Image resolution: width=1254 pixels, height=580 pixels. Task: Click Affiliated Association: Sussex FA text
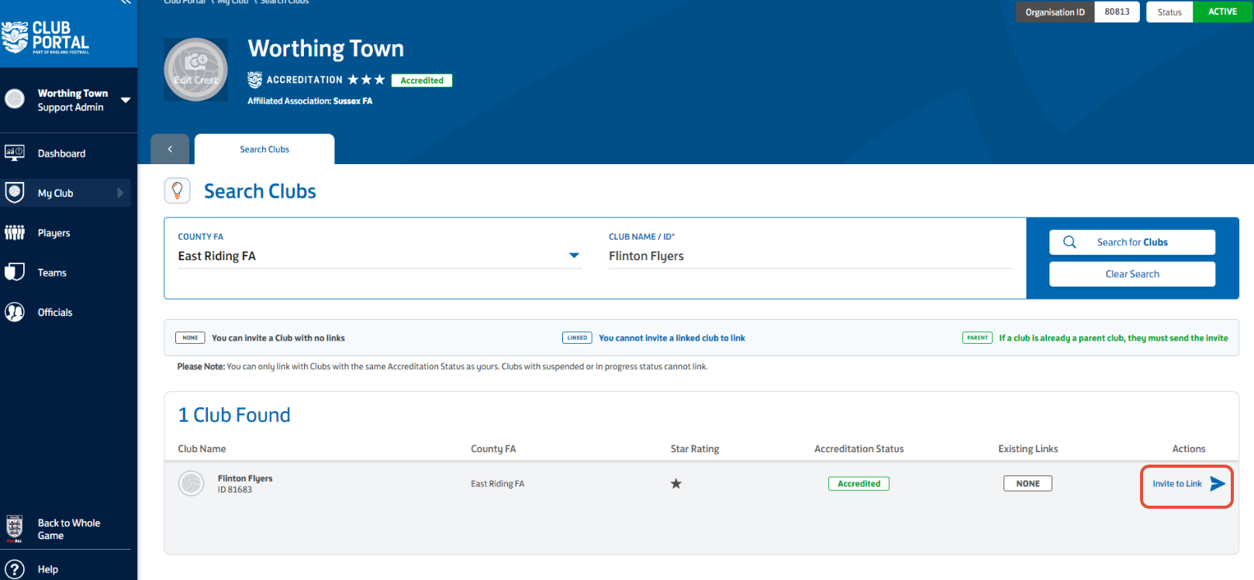[310, 101]
